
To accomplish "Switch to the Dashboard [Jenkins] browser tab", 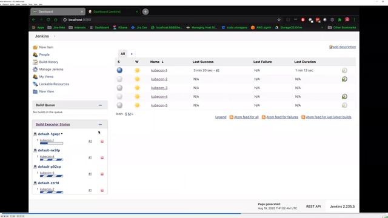I will 113,12.
